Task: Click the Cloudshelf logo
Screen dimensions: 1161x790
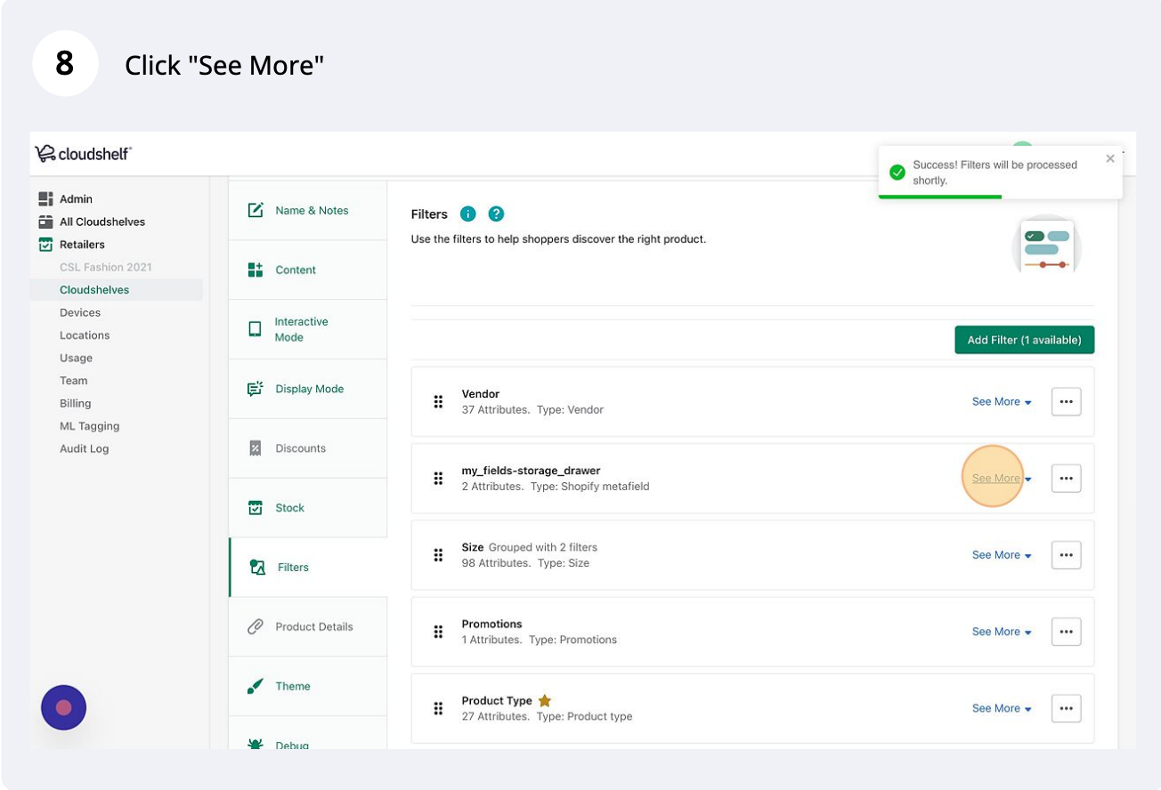Action: point(83,153)
